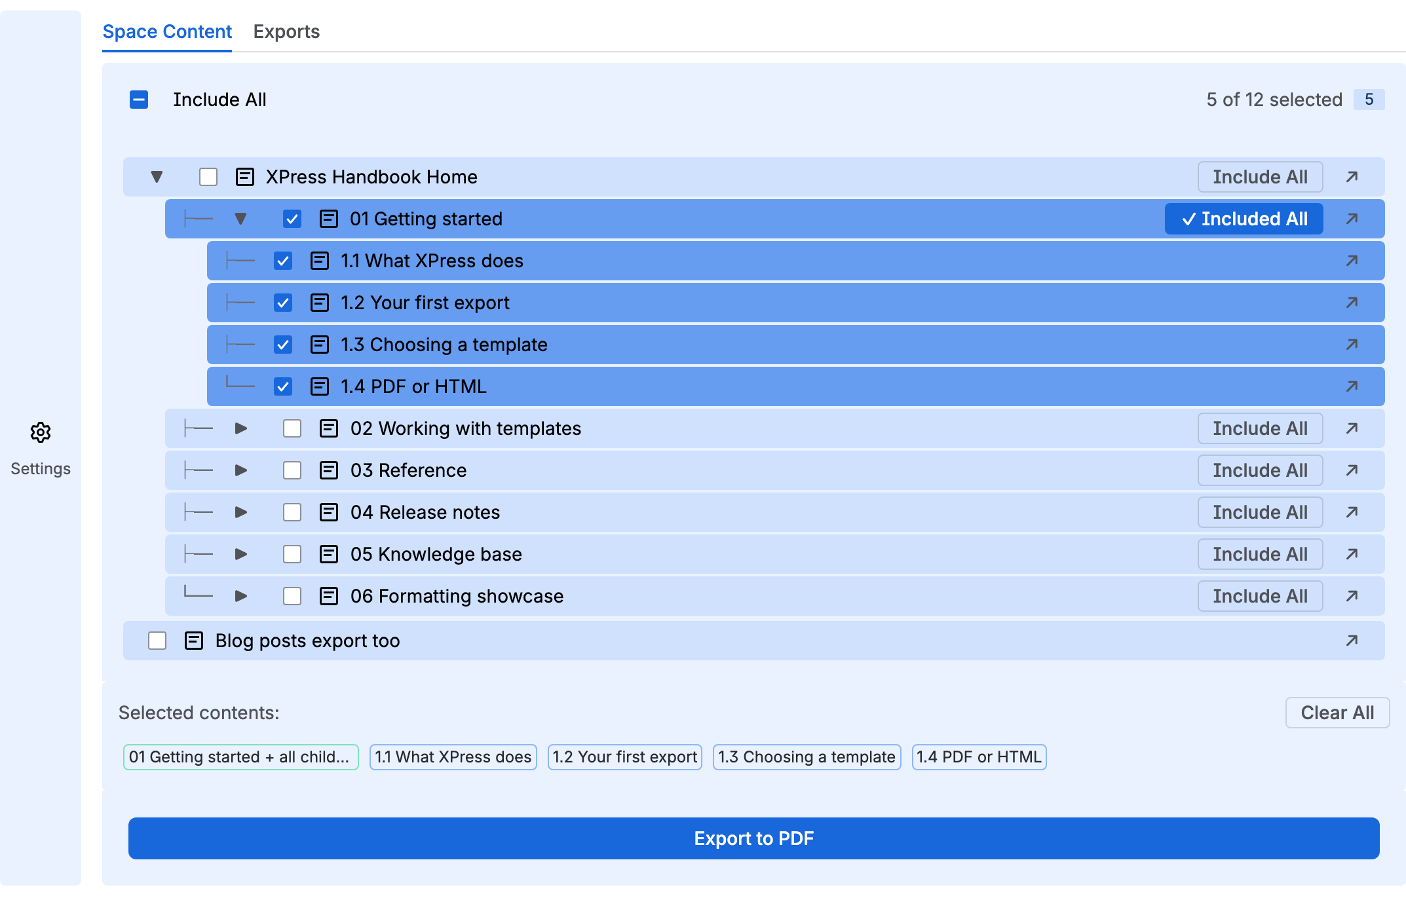Viewport: 1406px width, 917px height.
Task: Open 06 Formatting showcase via its arrow icon
Action: [x=1352, y=596]
